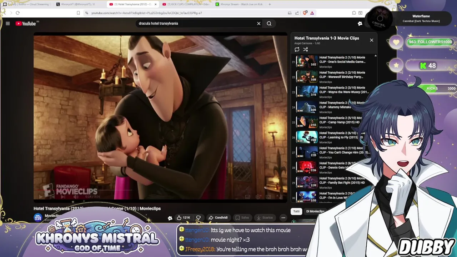Enter fullscreen on the video player

[x=278, y=197]
